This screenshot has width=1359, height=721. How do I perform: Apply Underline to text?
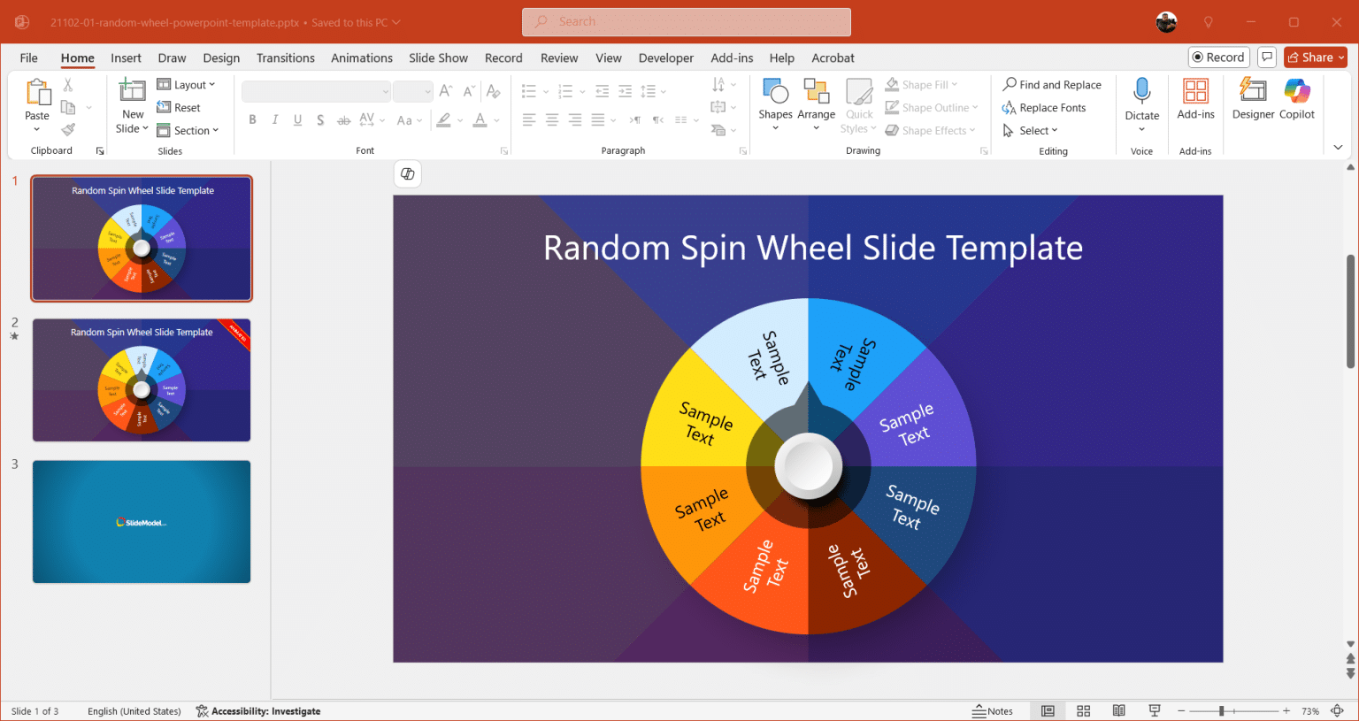click(x=297, y=119)
